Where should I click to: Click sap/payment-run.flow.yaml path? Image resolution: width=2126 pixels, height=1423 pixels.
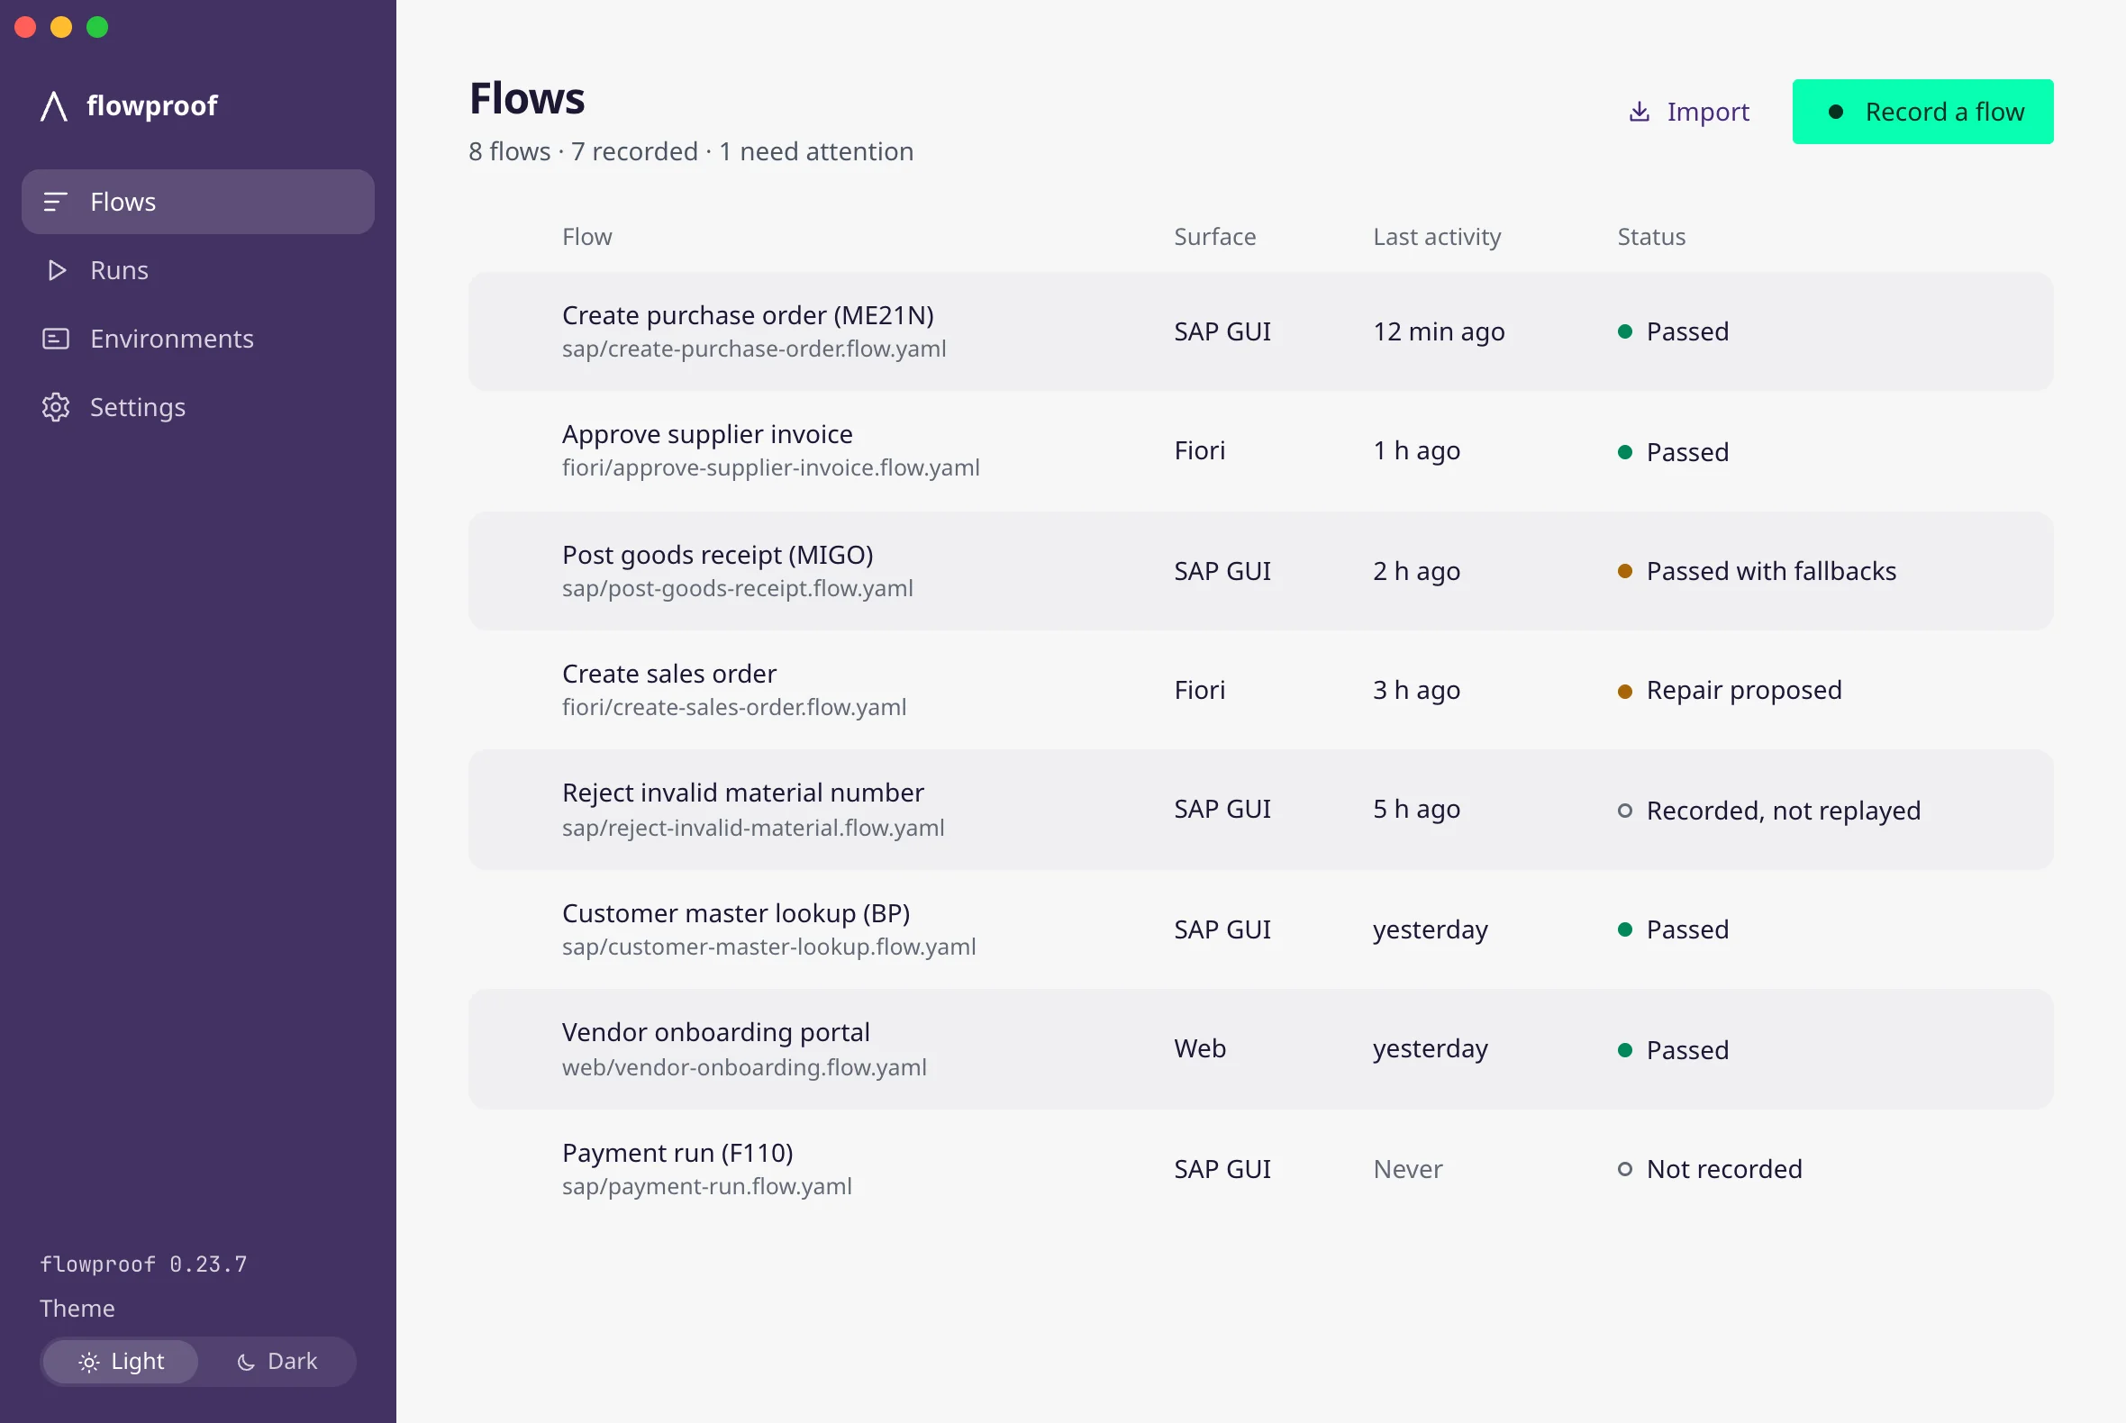(x=706, y=1187)
